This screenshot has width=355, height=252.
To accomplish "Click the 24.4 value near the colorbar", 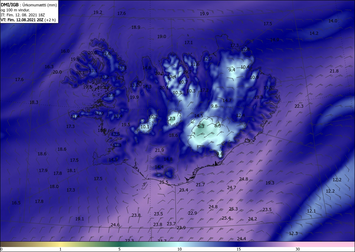I will 241,238.
